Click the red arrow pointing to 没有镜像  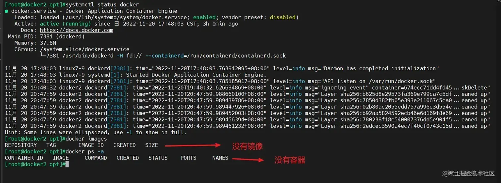[193, 145]
